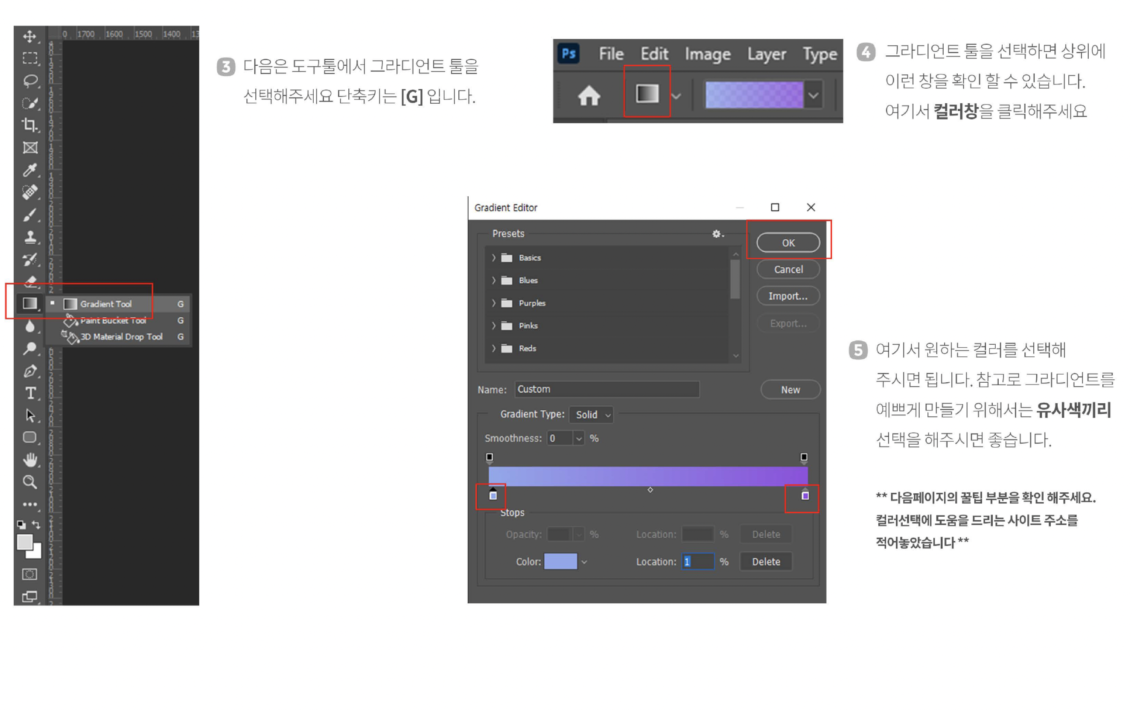Viewport: 1137px width, 710px height.
Task: Click the Home icon in options bar
Action: coord(589,96)
